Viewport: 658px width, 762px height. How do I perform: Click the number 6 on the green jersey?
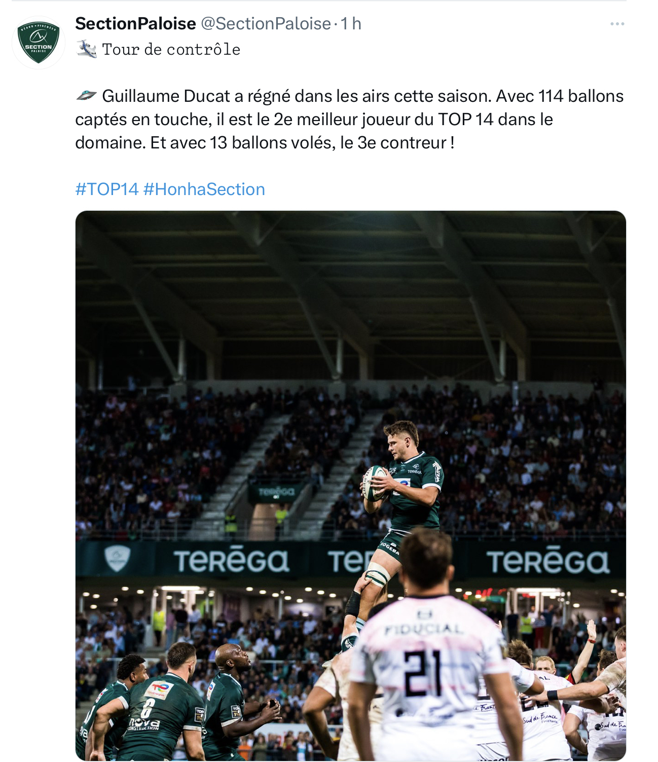tap(148, 708)
